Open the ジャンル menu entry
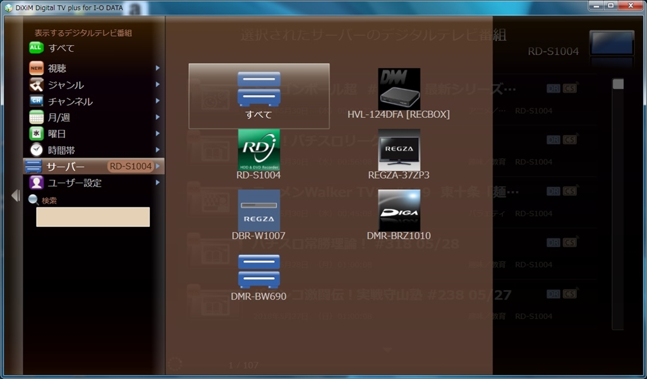Image resolution: width=647 pixels, height=379 pixels. point(66,85)
